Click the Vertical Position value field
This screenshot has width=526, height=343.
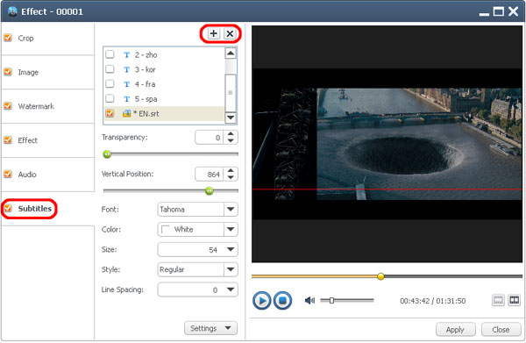point(209,175)
